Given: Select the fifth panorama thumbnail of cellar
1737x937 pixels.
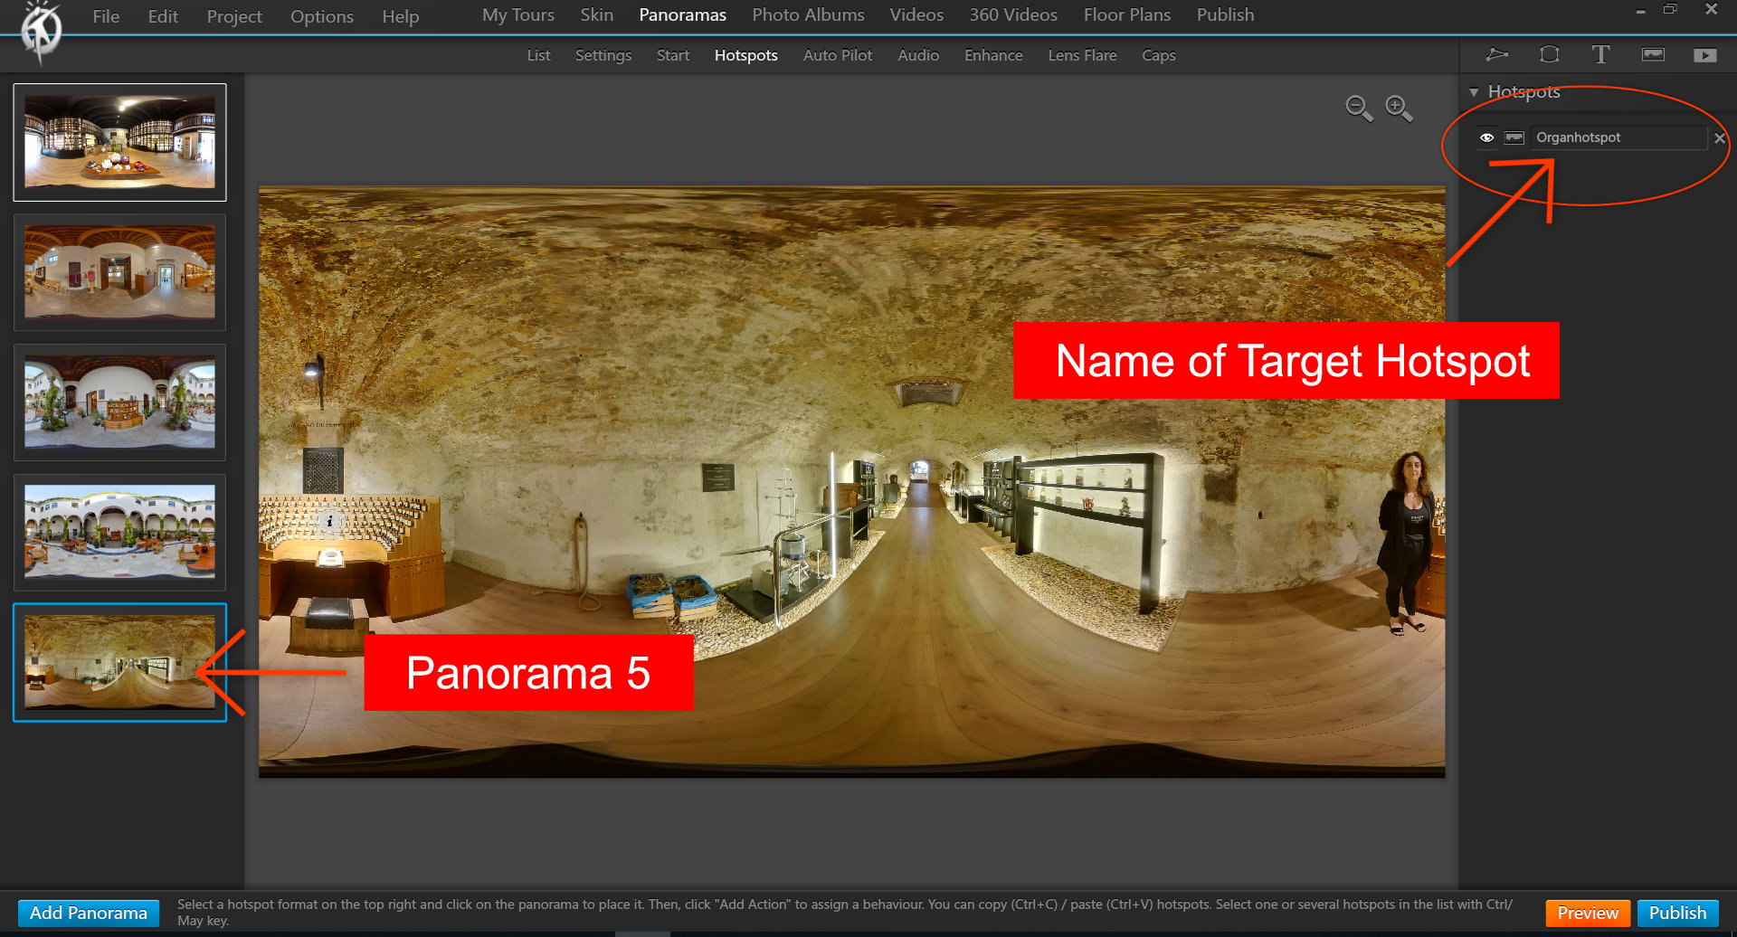Looking at the screenshot, I should point(119,663).
